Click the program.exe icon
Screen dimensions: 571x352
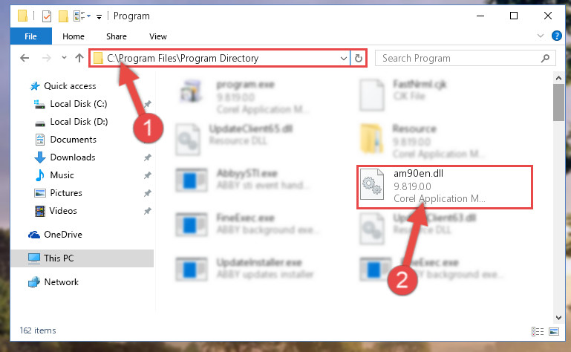click(x=190, y=91)
